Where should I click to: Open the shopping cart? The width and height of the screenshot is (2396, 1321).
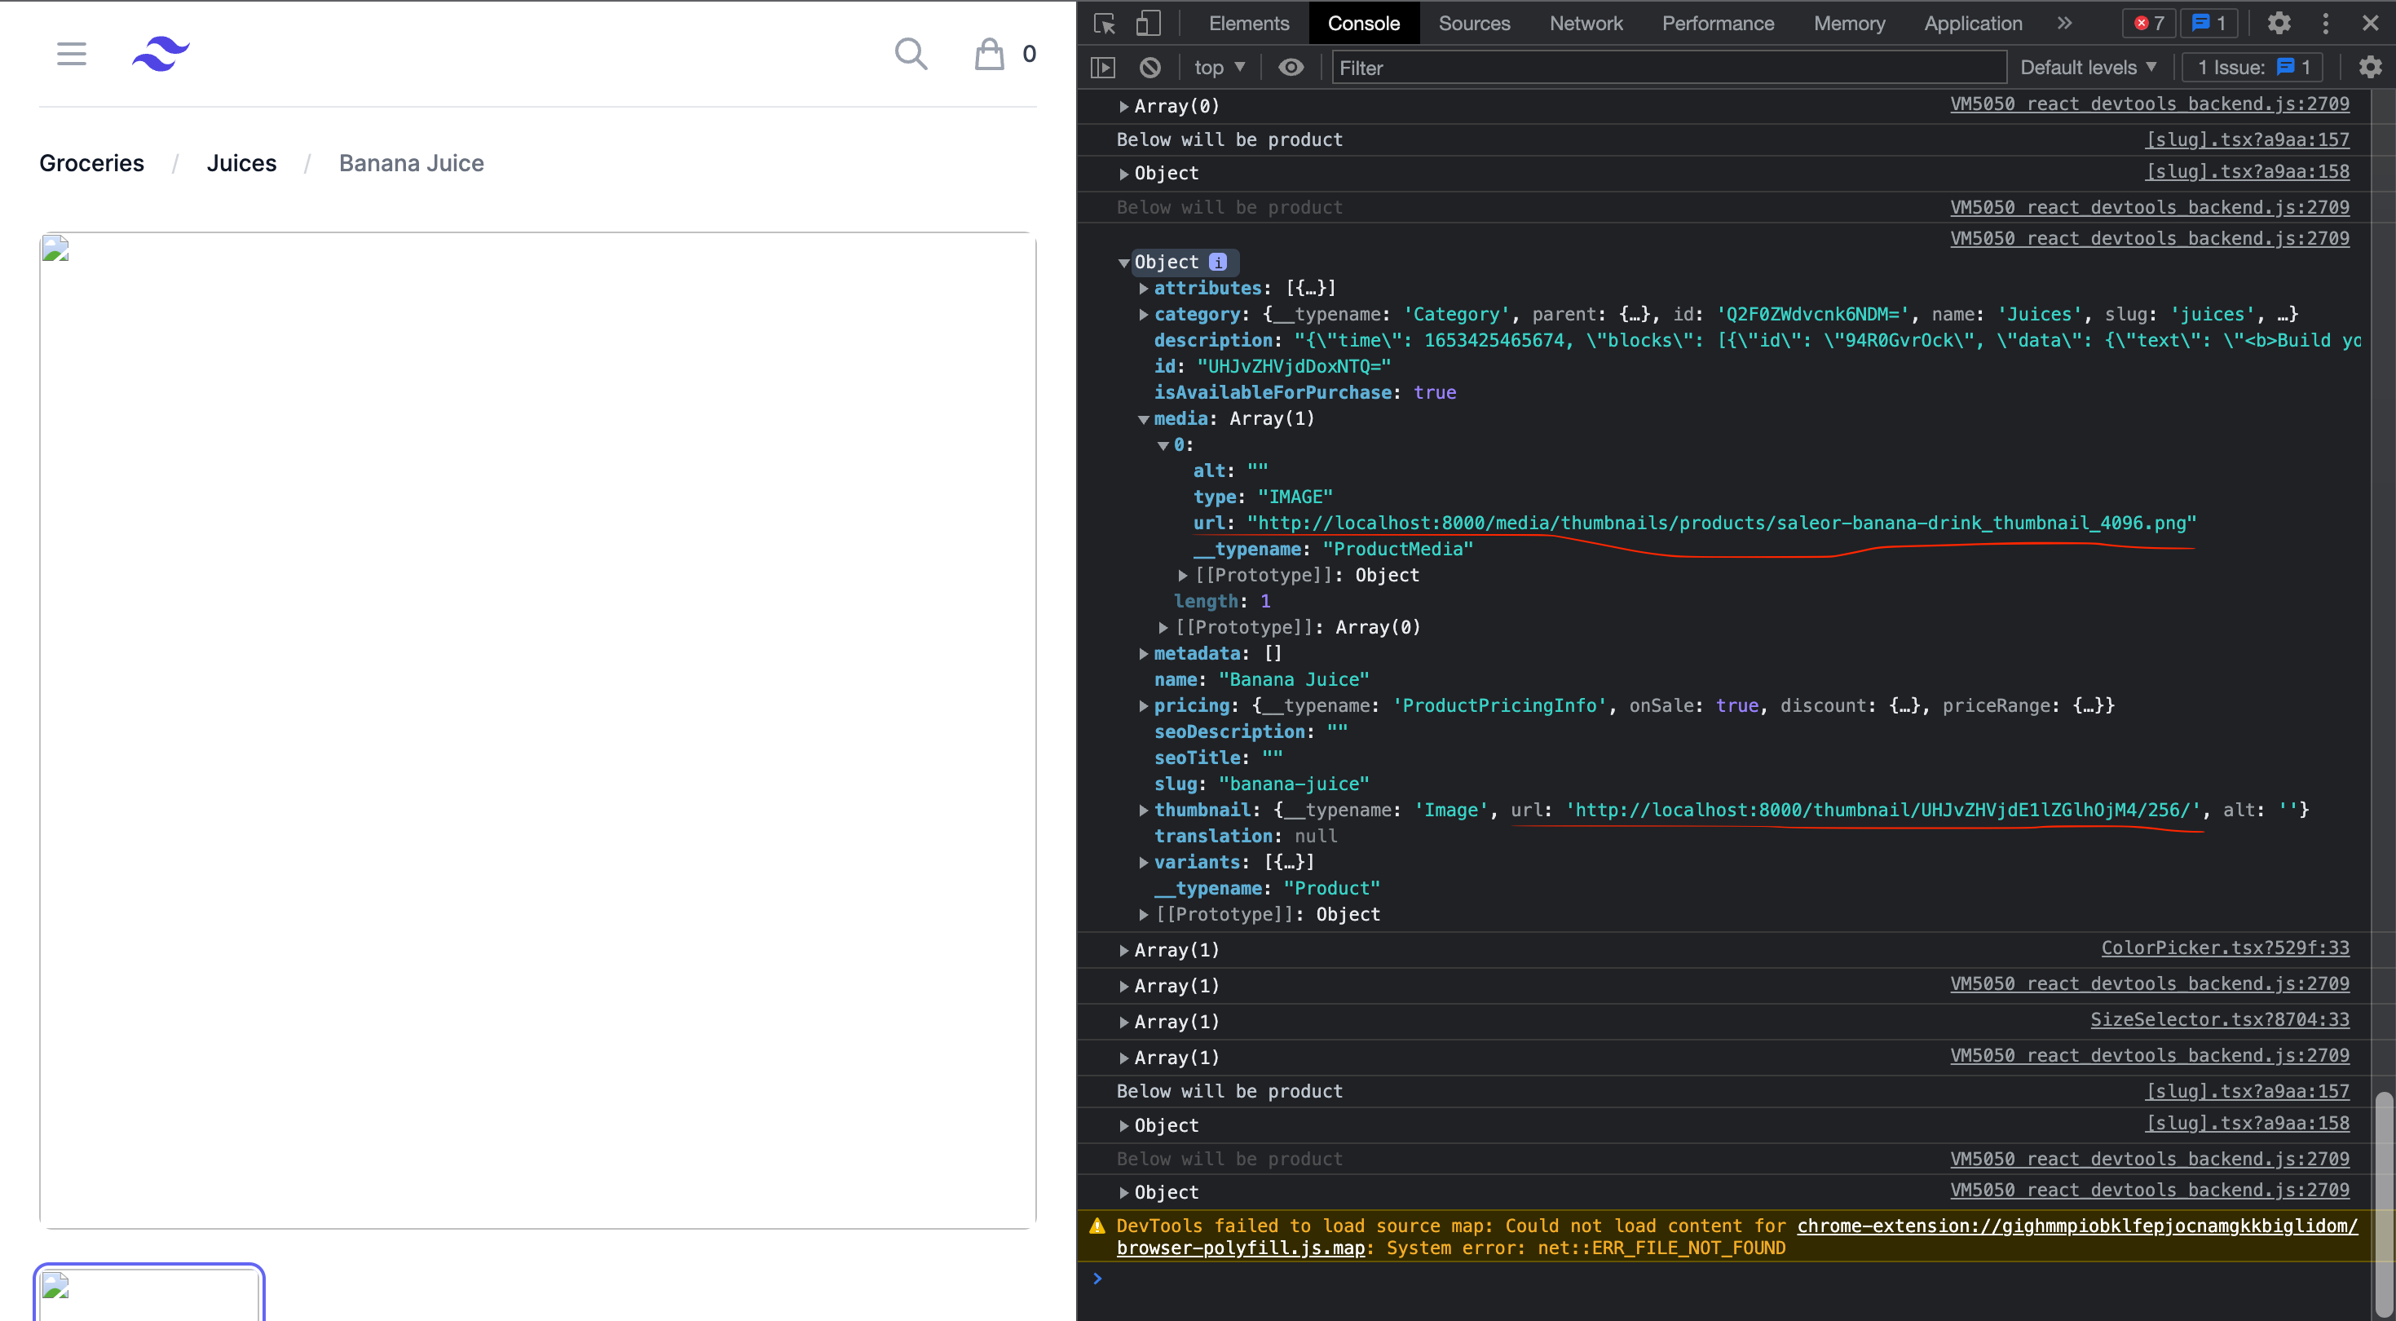click(x=989, y=53)
